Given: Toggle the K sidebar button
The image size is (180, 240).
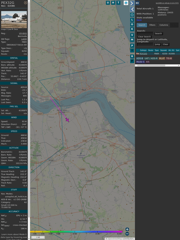Looking at the screenshot, I should (132, 29).
